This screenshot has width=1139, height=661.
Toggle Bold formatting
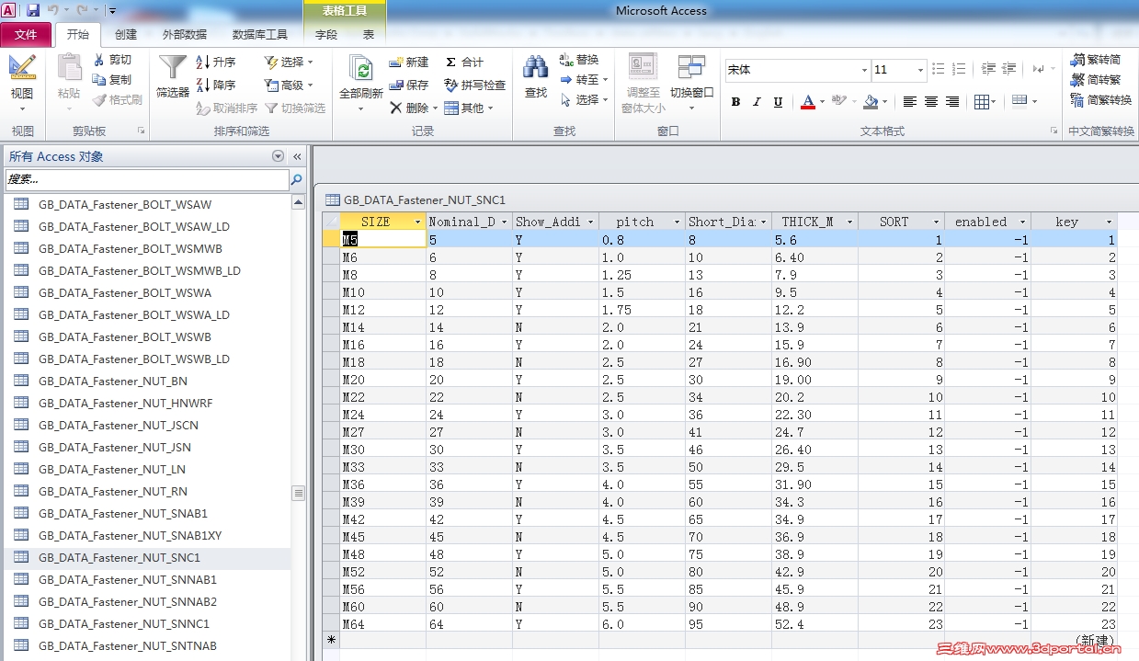[735, 102]
